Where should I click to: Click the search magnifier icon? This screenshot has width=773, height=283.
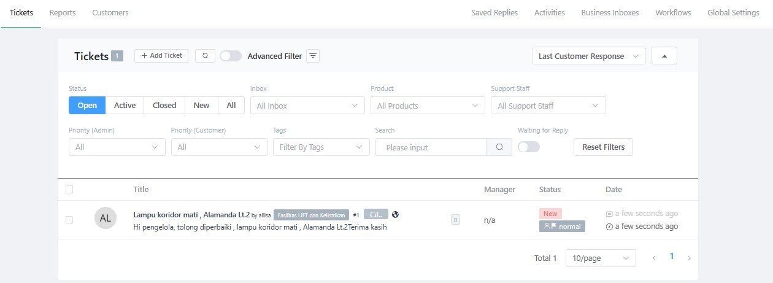click(499, 147)
